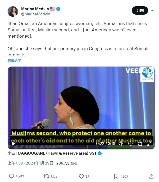Image resolution: width=159 pixels, height=182 pixels.
Task: Open HAGGOOGANE (Hawd & Reserve area) SST source
Action: [57, 153]
